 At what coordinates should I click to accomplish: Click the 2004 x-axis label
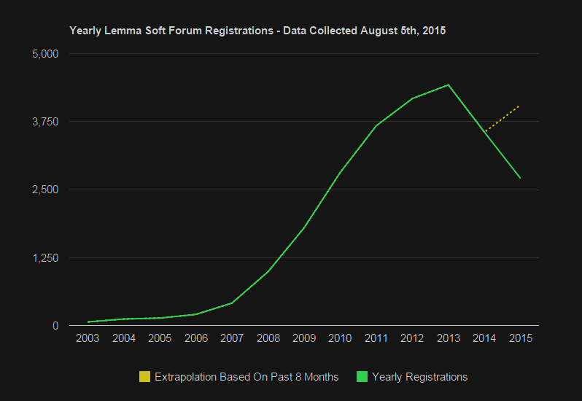pos(124,338)
